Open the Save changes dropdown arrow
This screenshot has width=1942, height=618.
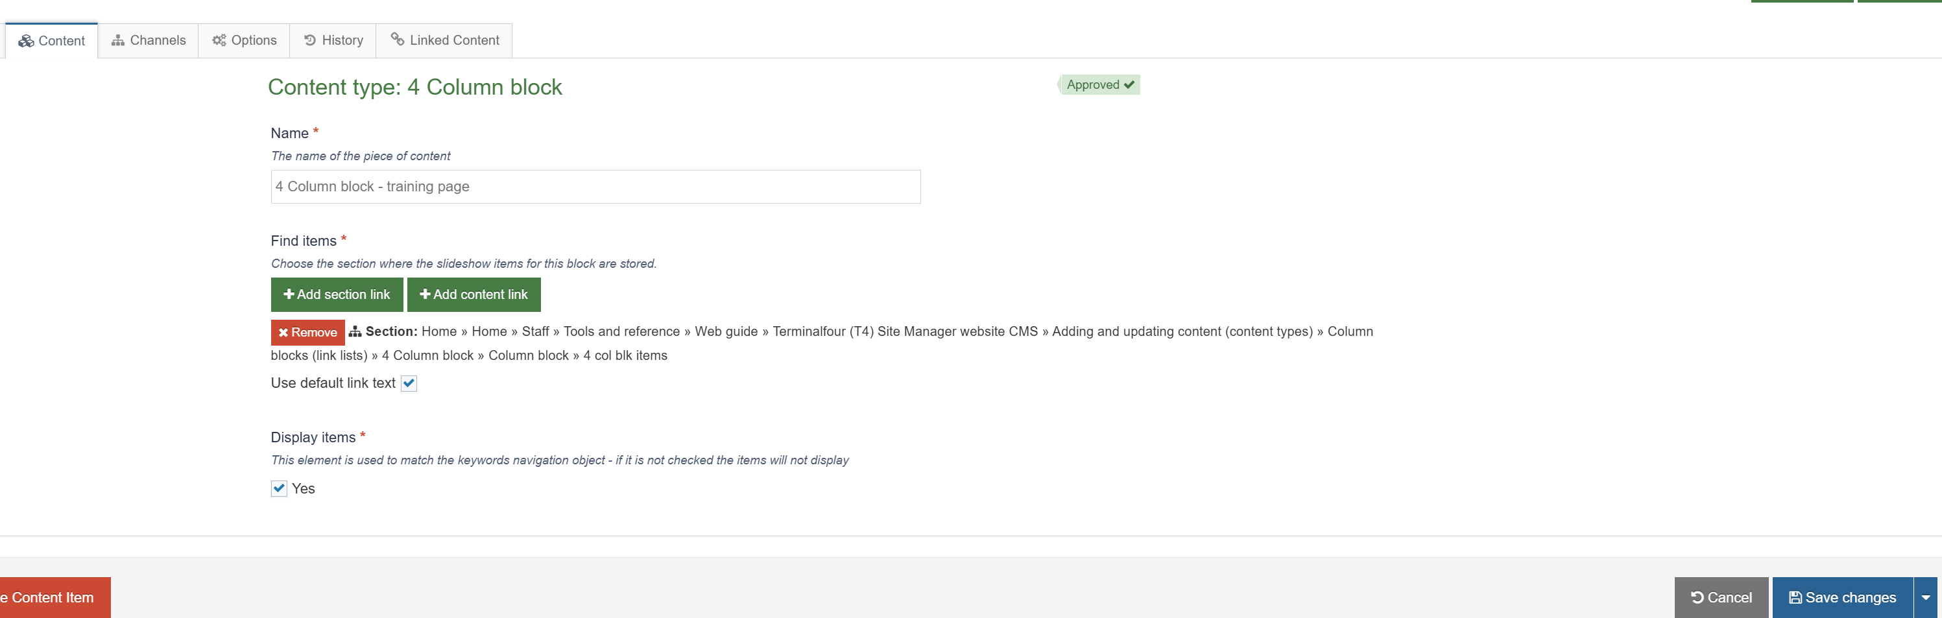(1925, 598)
